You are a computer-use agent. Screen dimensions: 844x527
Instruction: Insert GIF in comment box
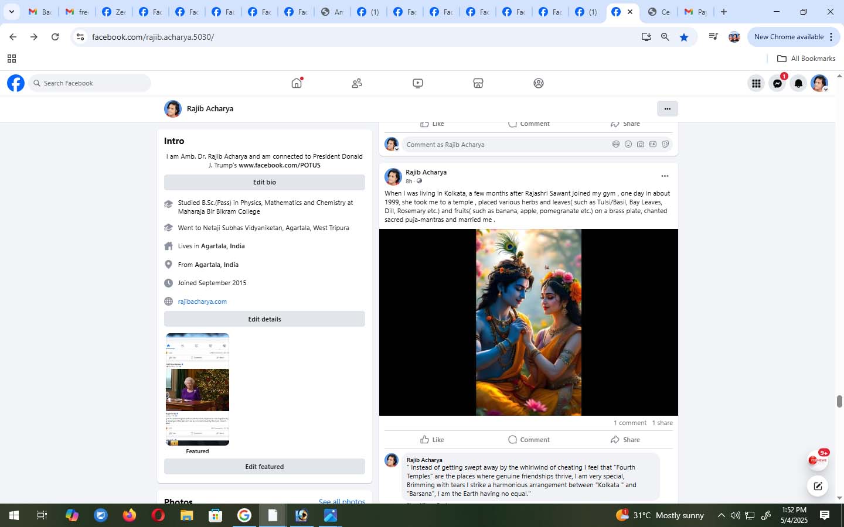(653, 144)
